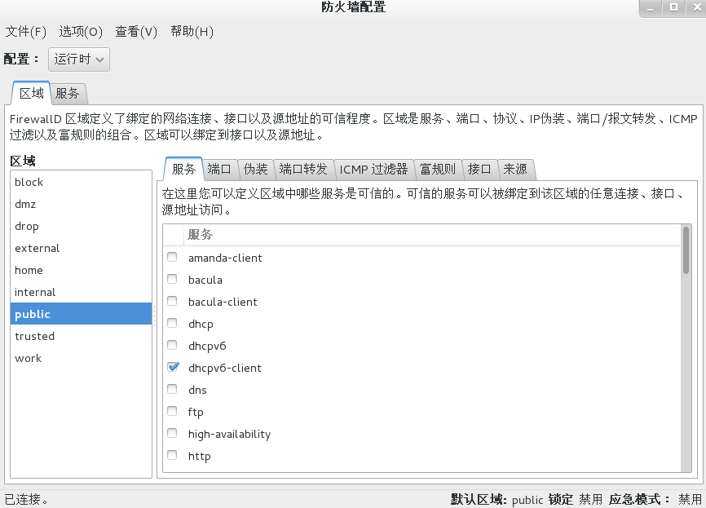Image resolution: width=706 pixels, height=508 pixels.
Task: Enable the amanda-client service checkbox
Action: pyautogui.click(x=172, y=257)
